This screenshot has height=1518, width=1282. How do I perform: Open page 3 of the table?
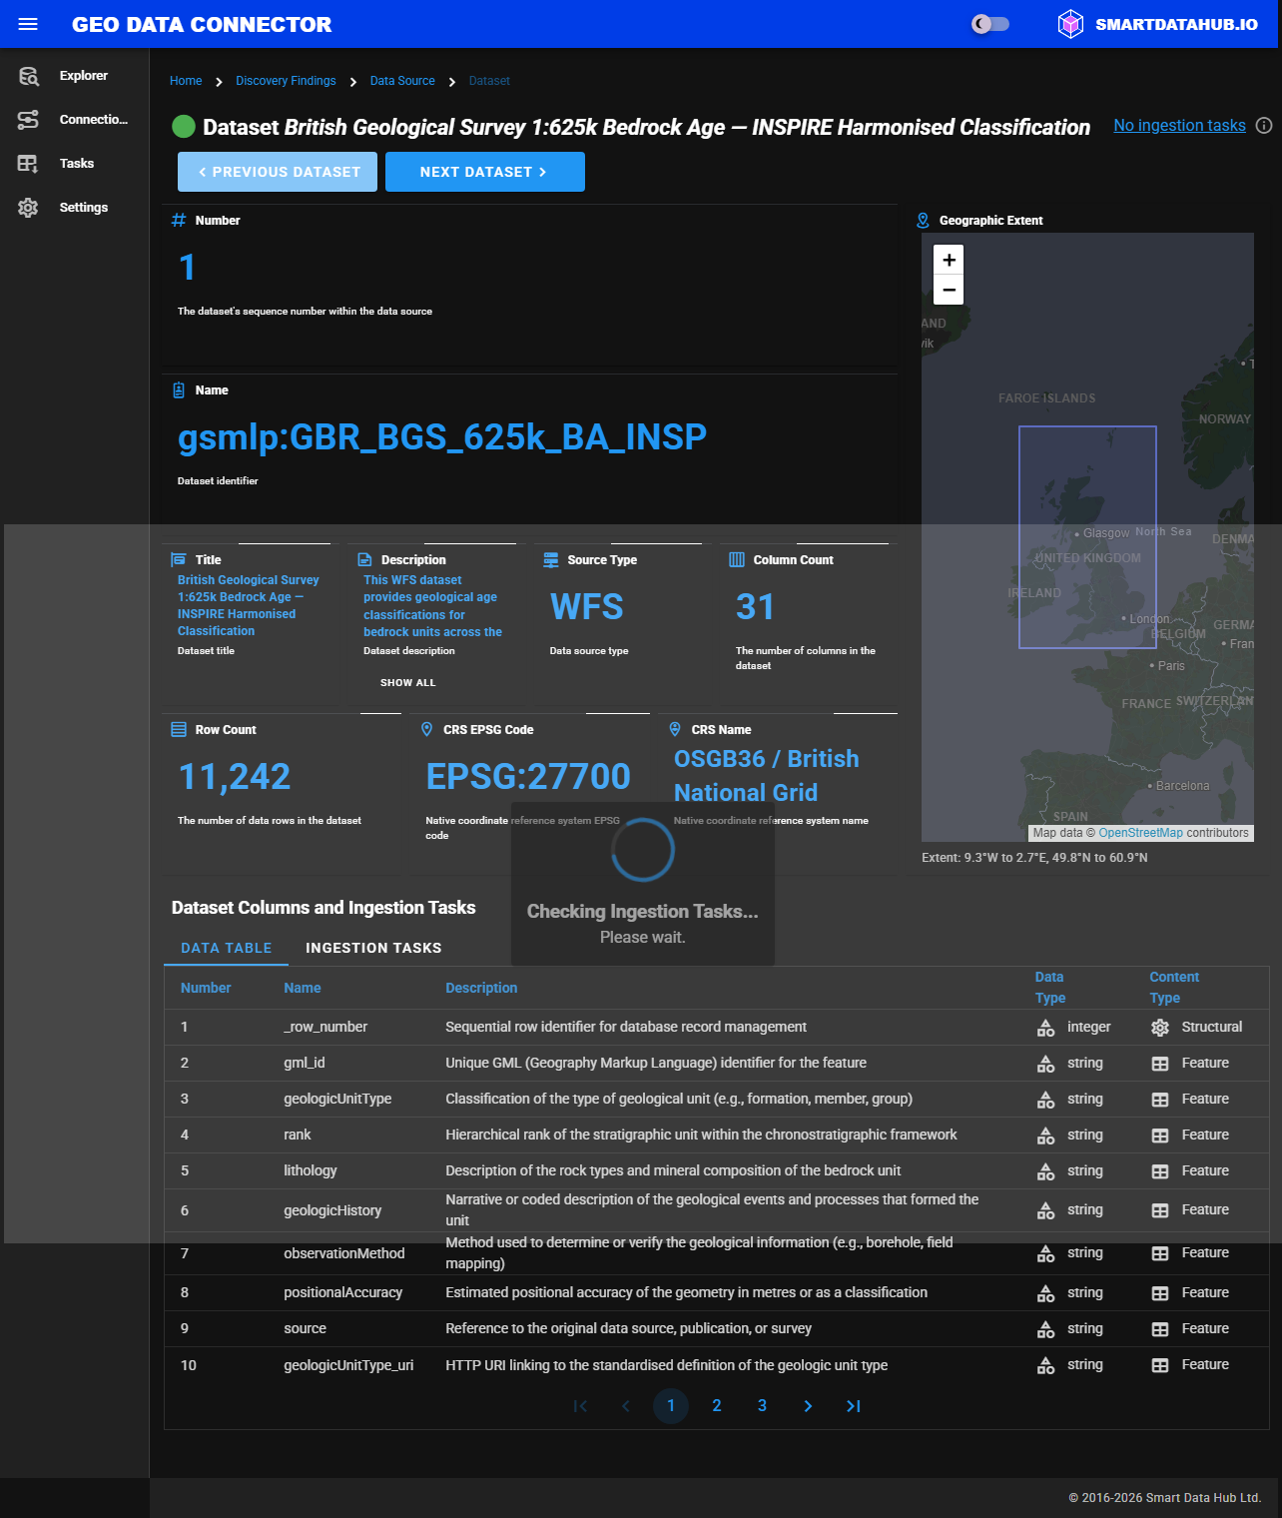[x=763, y=1406]
